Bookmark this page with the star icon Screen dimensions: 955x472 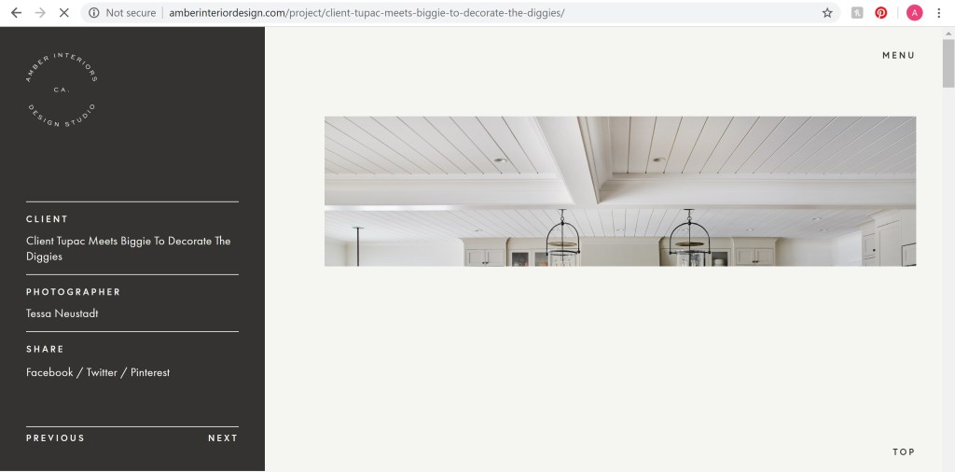tap(827, 13)
